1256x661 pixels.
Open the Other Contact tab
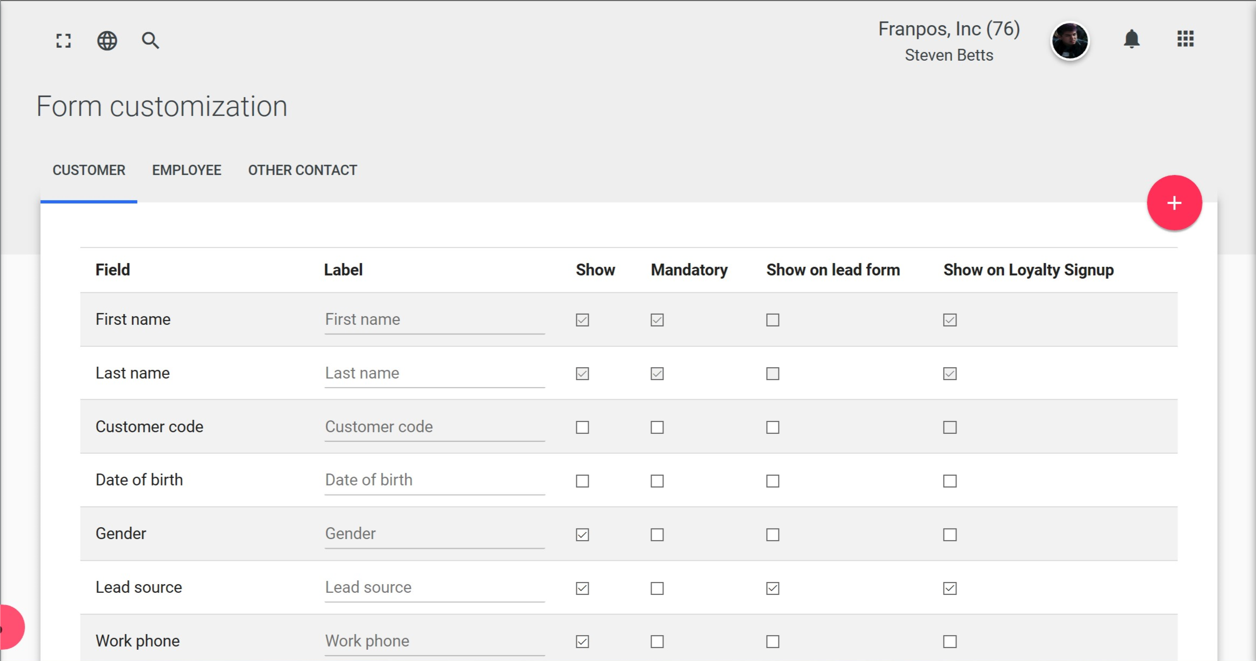[x=302, y=170]
